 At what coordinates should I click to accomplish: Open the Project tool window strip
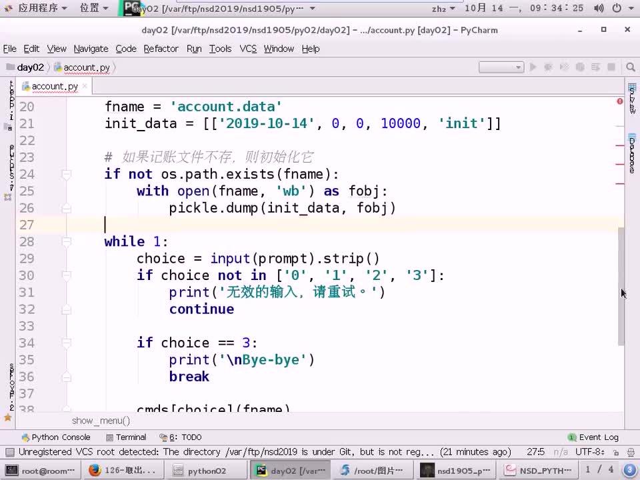pyautogui.click(x=10, y=105)
